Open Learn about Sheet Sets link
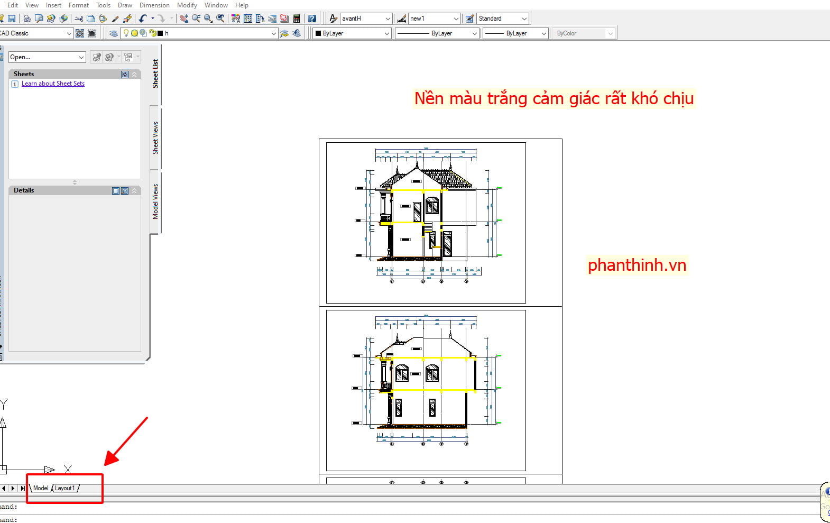This screenshot has height=523, width=830. point(53,84)
